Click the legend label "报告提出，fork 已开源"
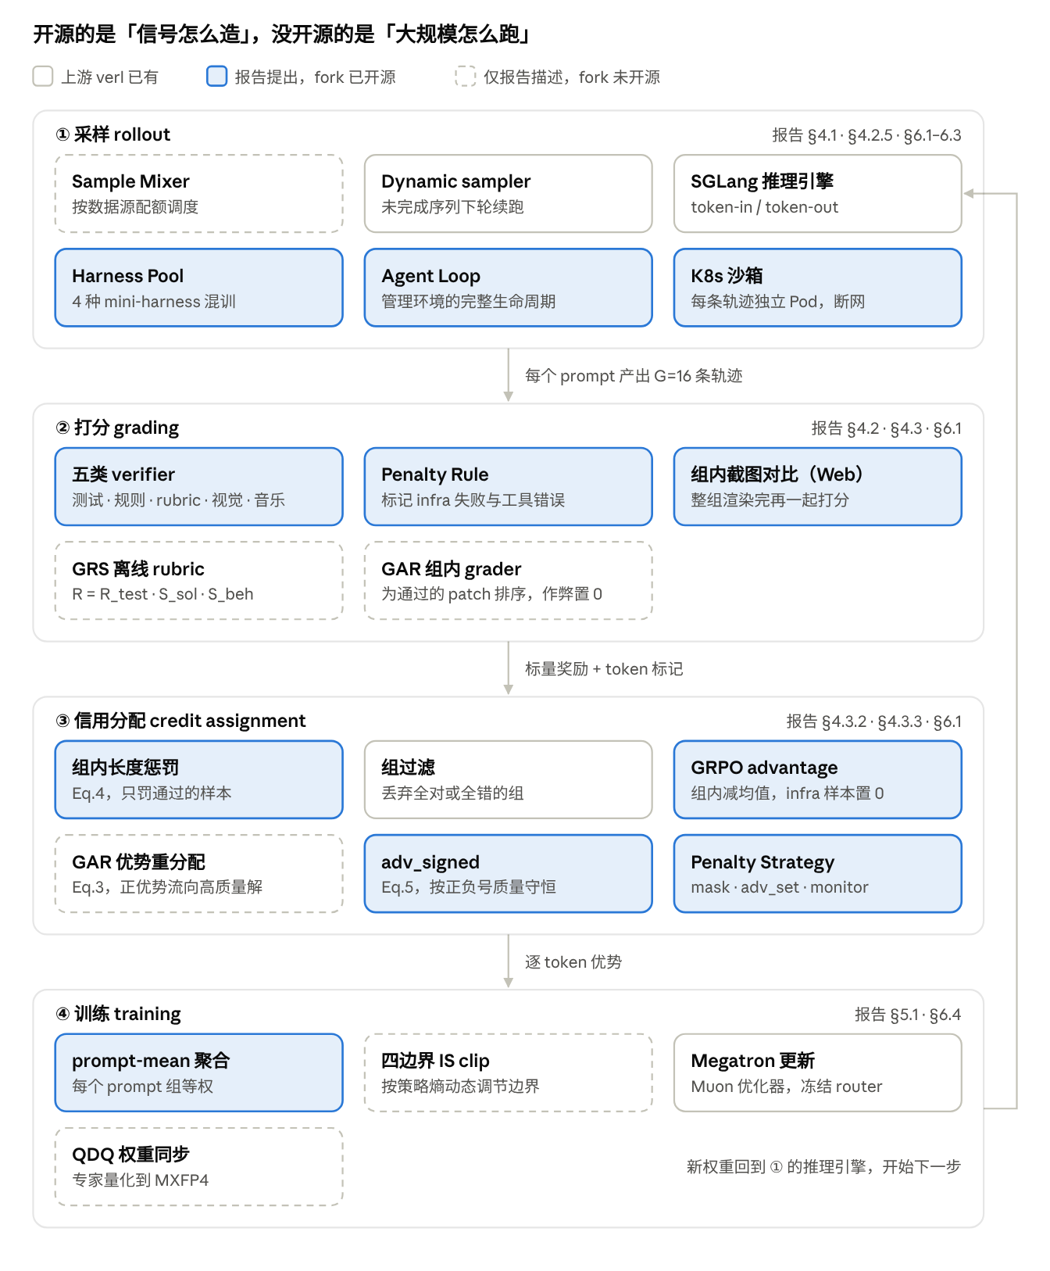The width and height of the screenshot is (1050, 1271). (316, 77)
